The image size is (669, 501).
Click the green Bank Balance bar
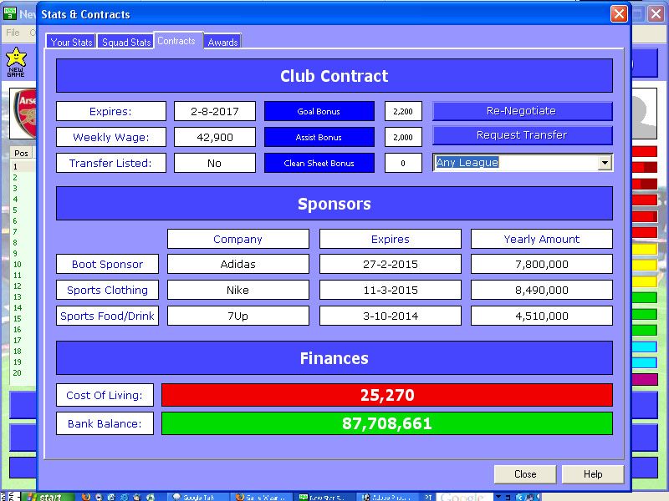(x=386, y=423)
